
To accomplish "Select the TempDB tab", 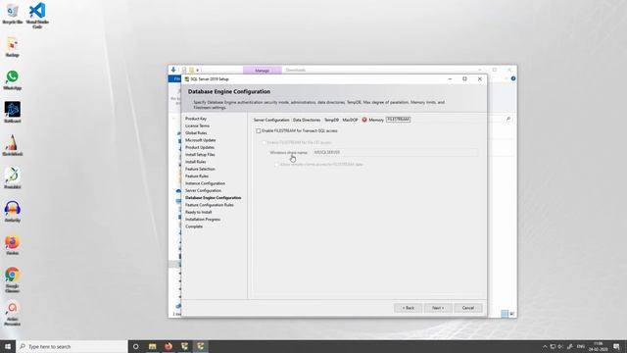I will 331,120.
